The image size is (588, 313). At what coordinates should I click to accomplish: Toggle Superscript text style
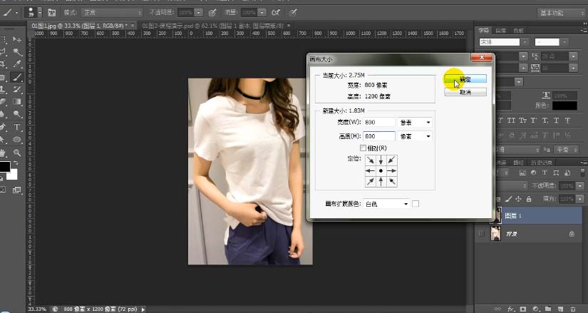534,120
